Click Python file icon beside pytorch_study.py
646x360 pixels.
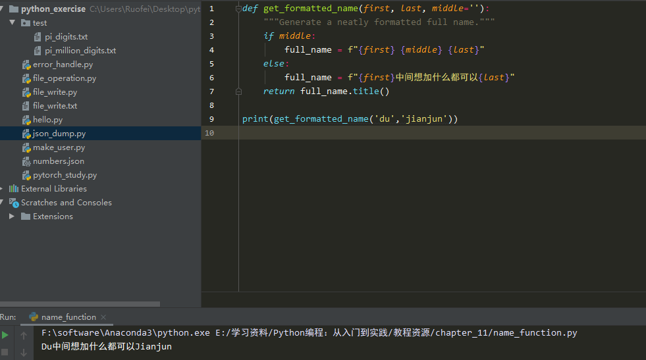[x=26, y=175]
